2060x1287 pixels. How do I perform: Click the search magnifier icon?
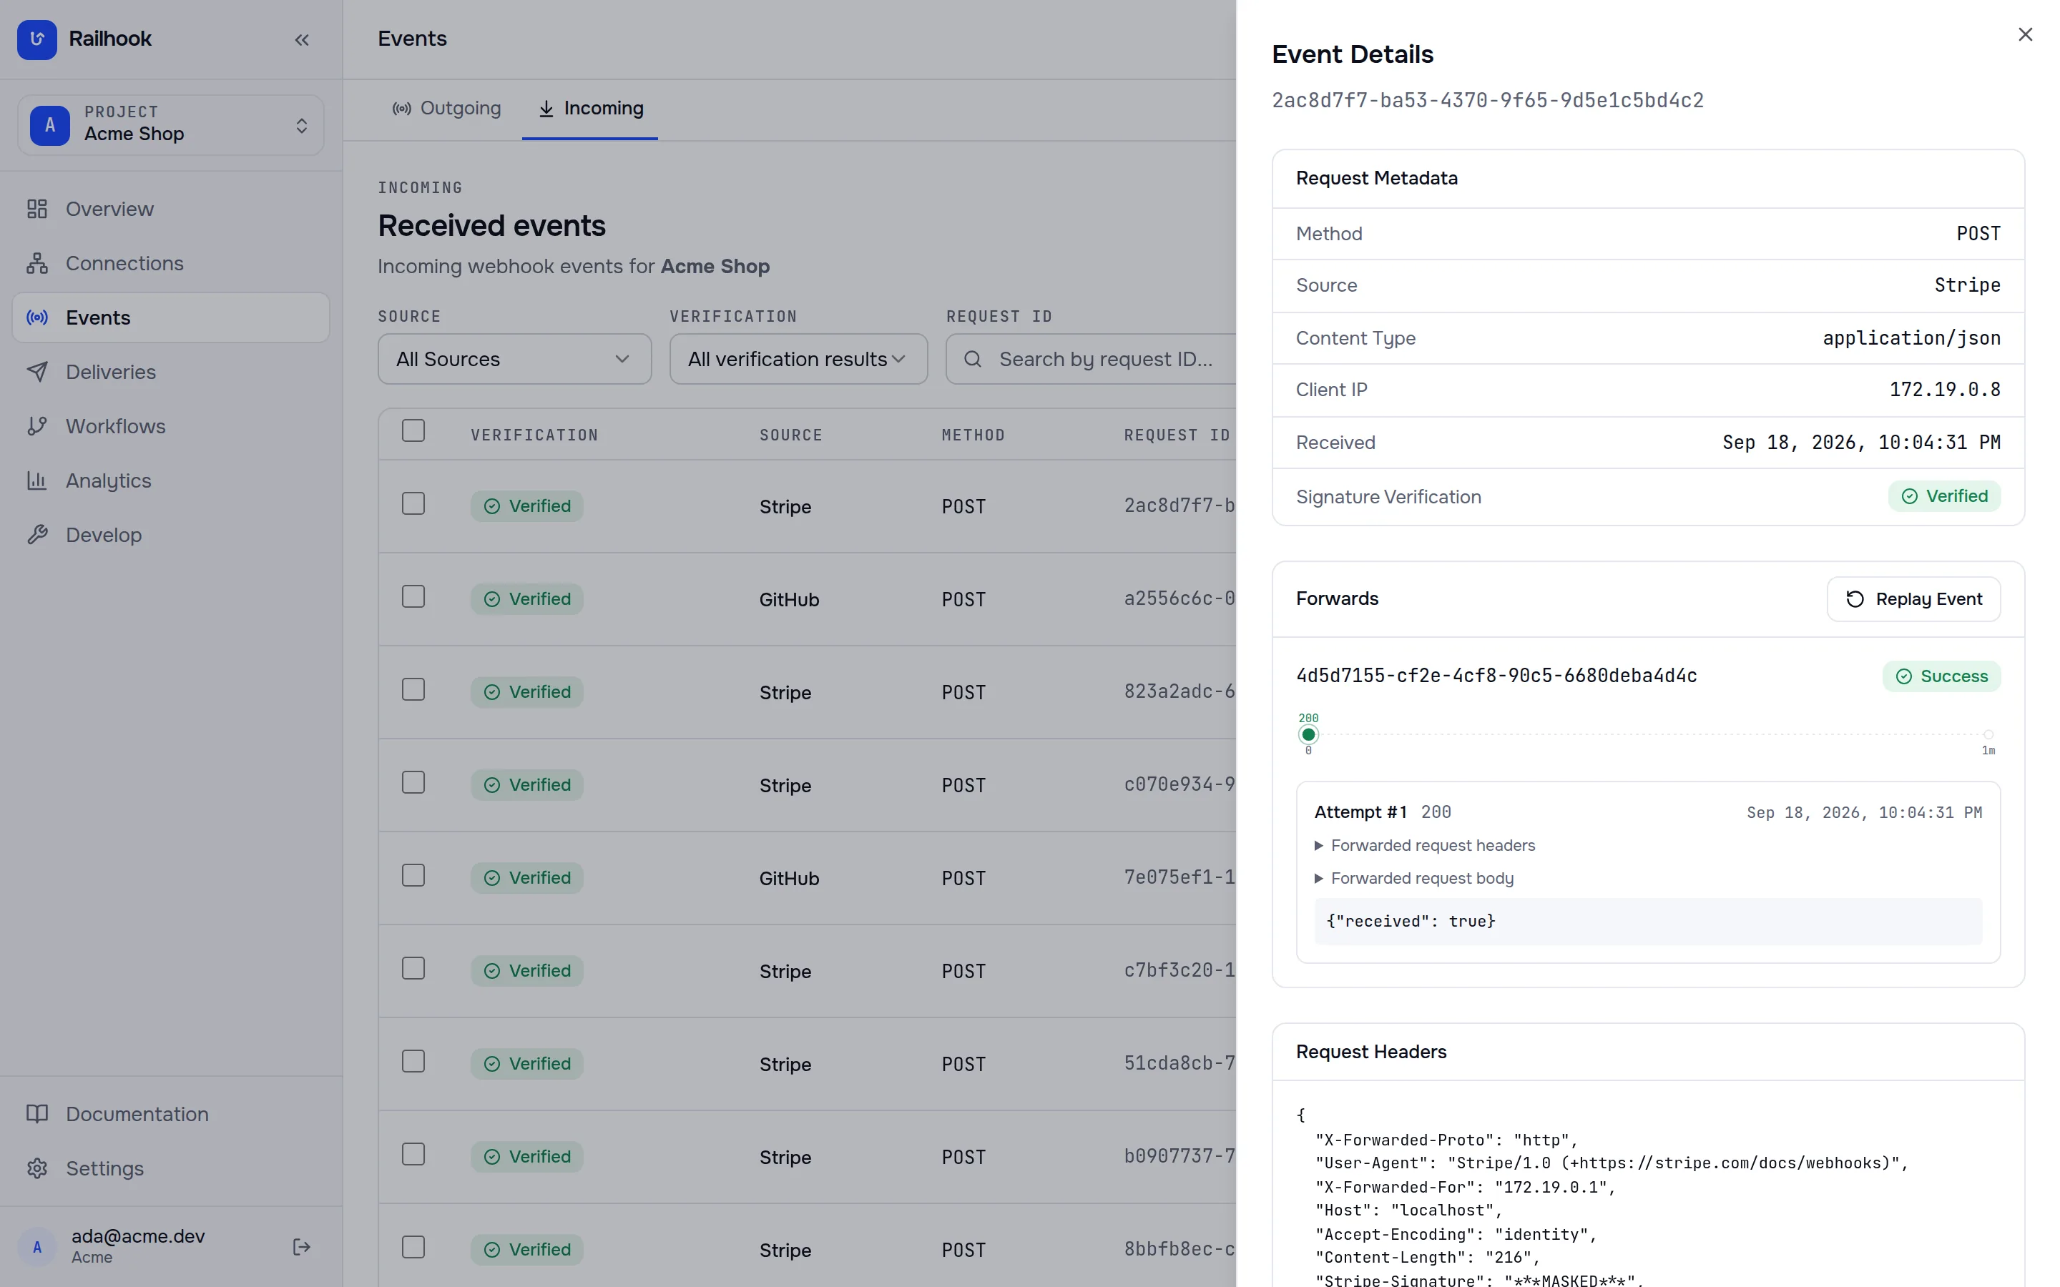pos(972,359)
